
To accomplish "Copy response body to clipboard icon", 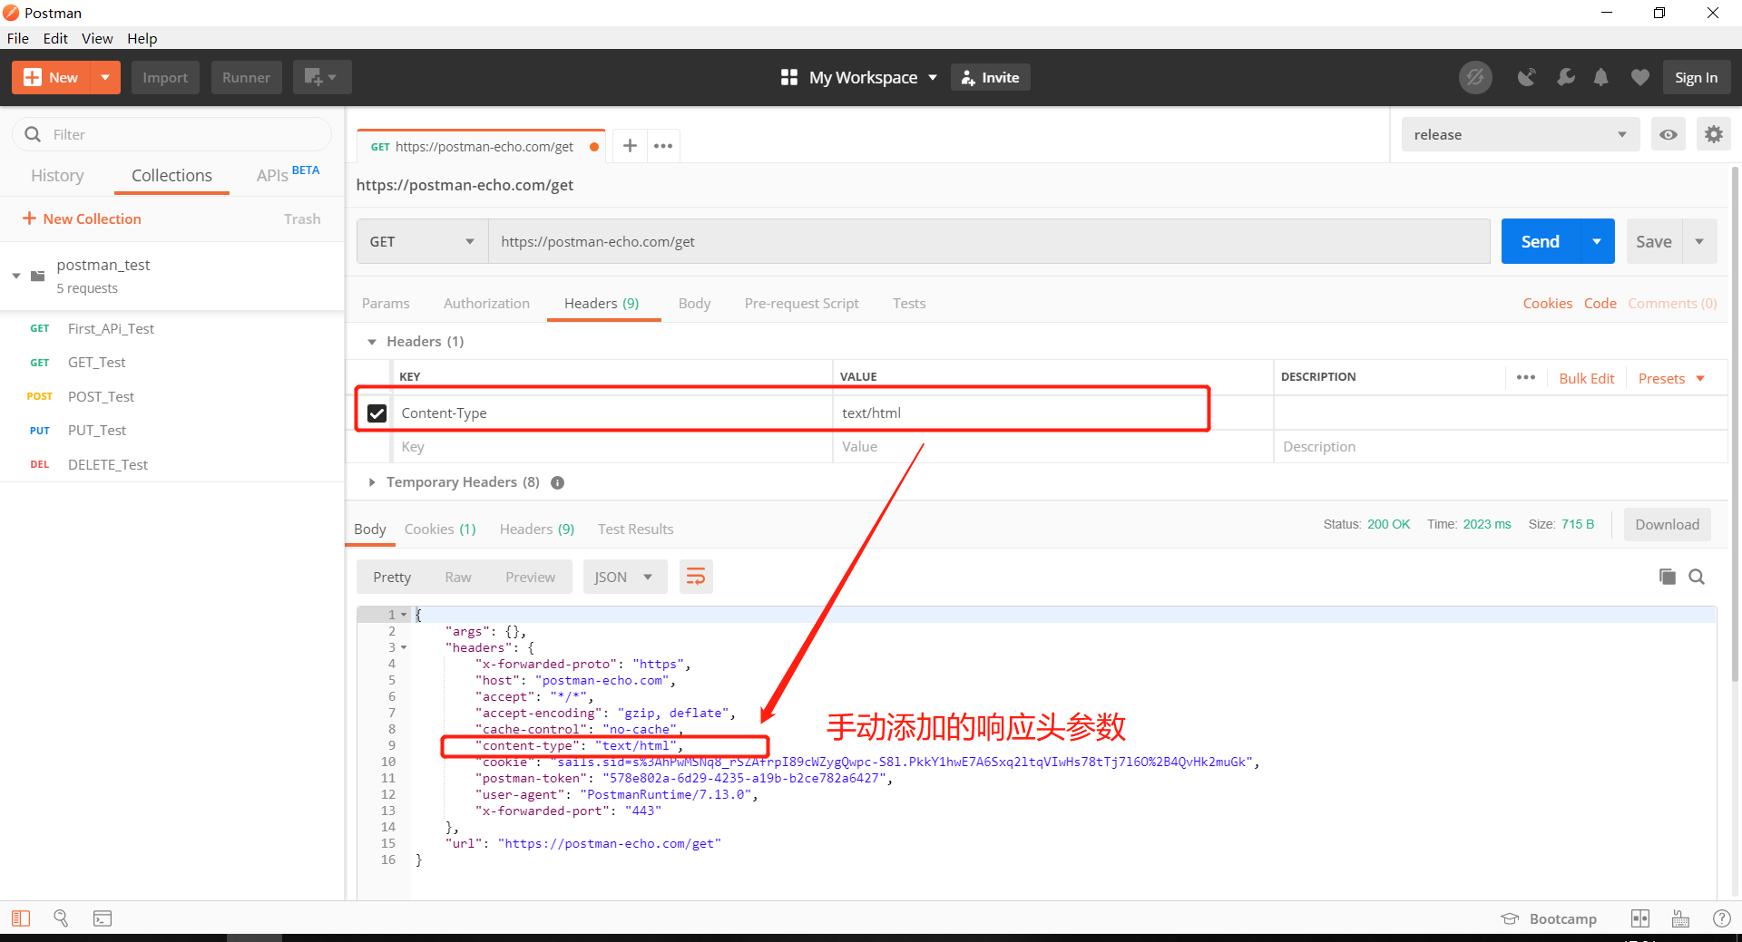I will click(1667, 577).
